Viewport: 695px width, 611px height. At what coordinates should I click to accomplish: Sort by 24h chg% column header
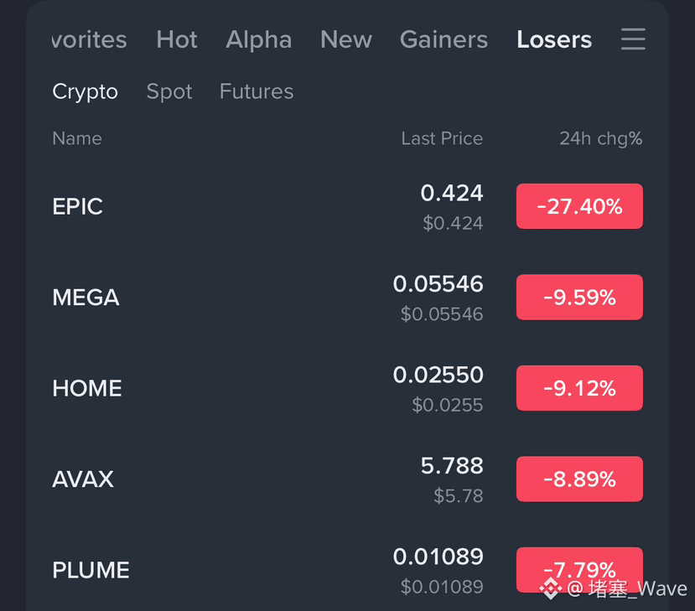[x=600, y=138]
